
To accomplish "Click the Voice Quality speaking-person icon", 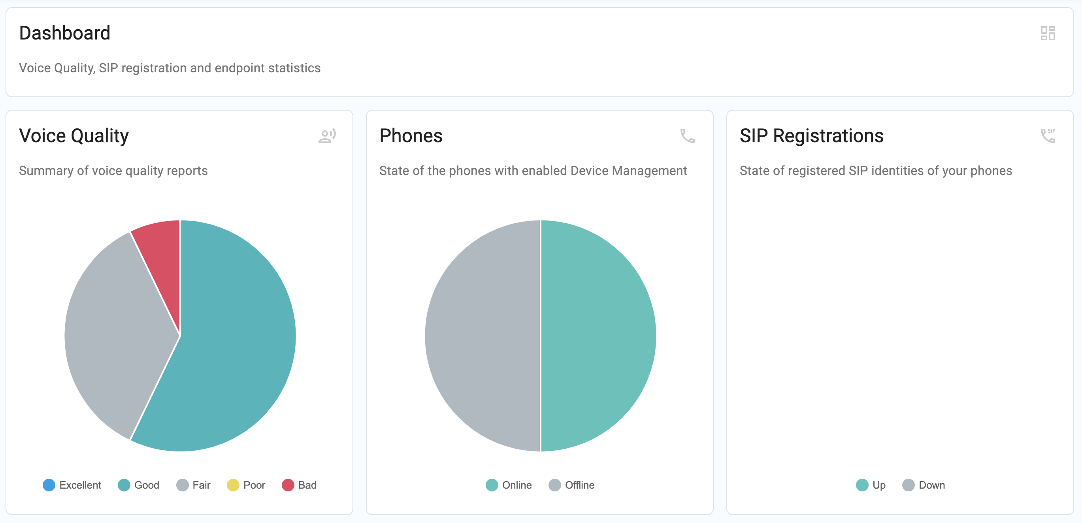I will tap(327, 135).
